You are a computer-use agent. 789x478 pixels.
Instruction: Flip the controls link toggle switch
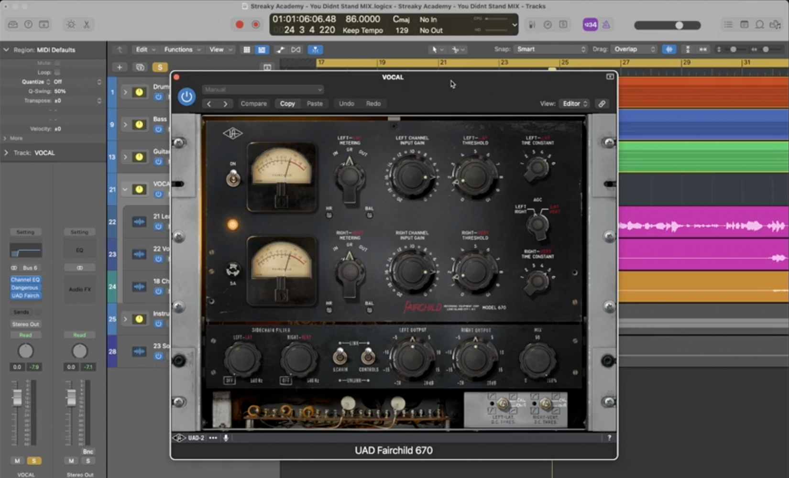pos(368,356)
